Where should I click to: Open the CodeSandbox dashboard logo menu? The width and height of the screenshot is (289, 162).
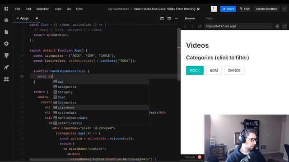[6, 9]
